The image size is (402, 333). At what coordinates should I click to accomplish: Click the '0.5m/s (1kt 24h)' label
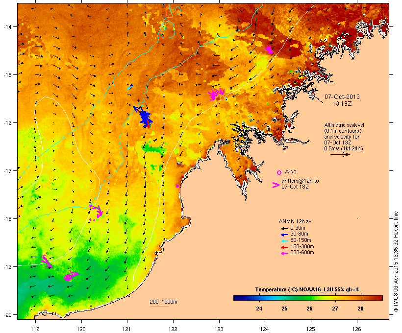tap(344, 148)
